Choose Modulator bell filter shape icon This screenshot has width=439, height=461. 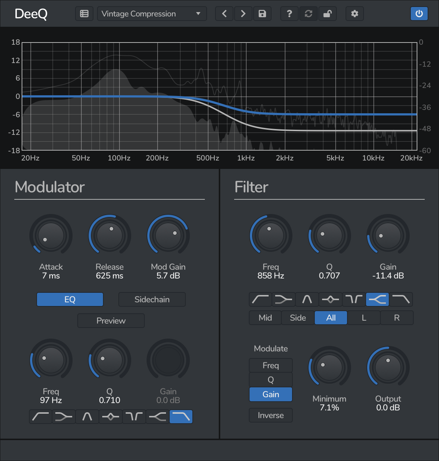(87, 417)
